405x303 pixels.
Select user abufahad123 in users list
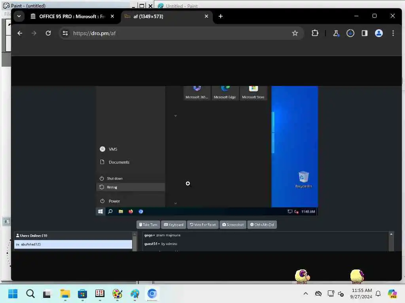click(73, 244)
